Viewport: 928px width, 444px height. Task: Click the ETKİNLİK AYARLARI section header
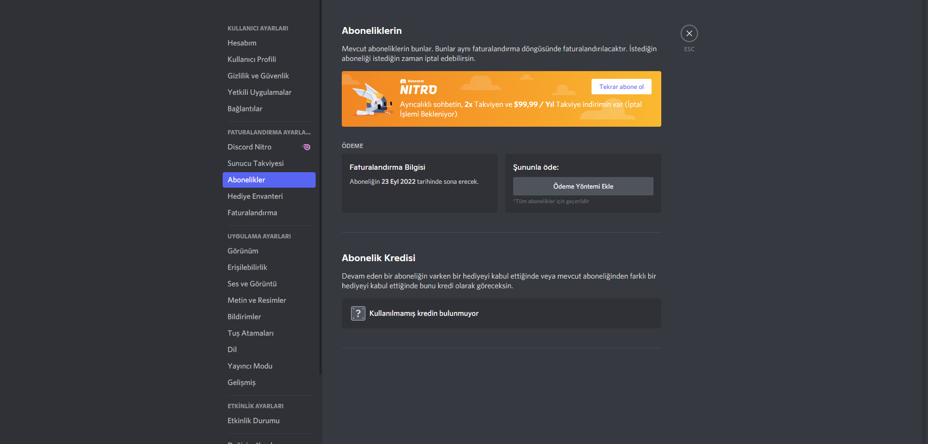pyautogui.click(x=256, y=406)
